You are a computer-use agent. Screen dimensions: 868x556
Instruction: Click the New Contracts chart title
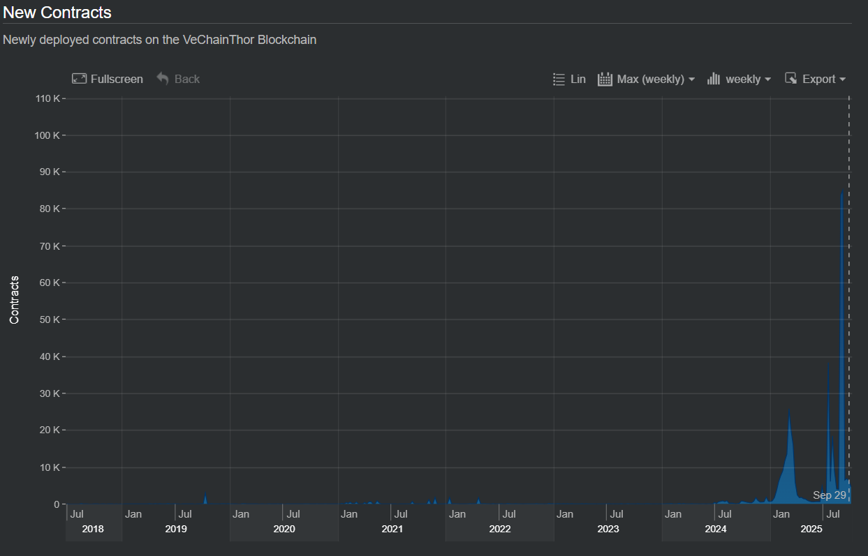click(x=57, y=13)
